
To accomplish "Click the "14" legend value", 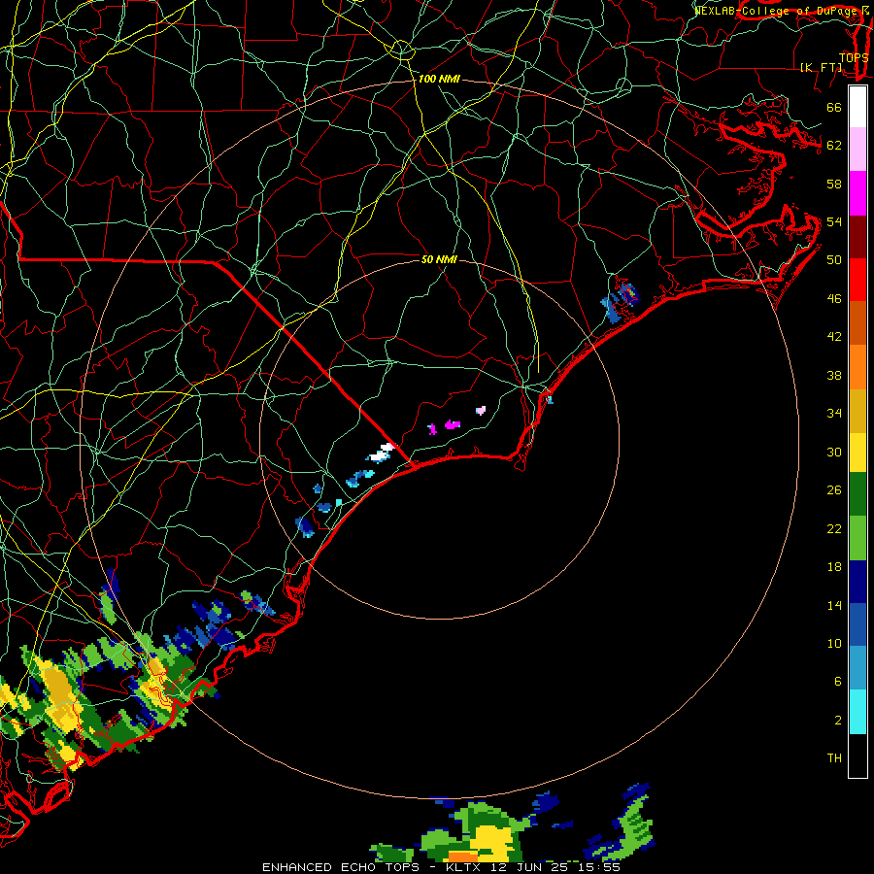I will 834,605.
